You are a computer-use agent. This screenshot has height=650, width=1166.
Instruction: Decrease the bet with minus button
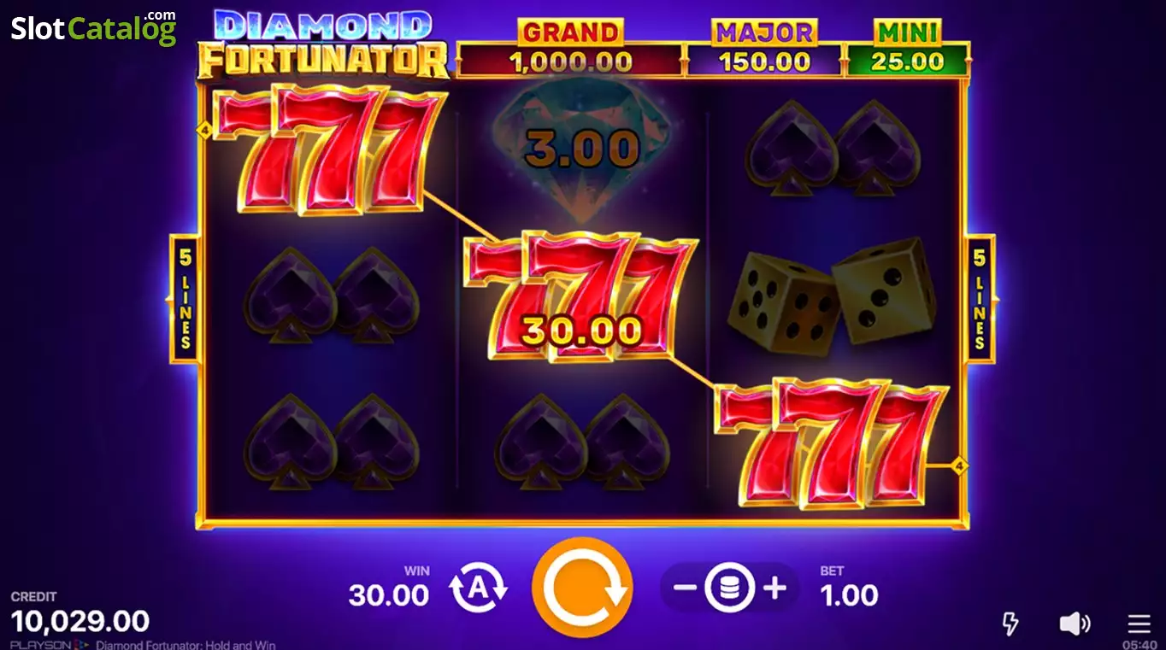[x=685, y=588]
